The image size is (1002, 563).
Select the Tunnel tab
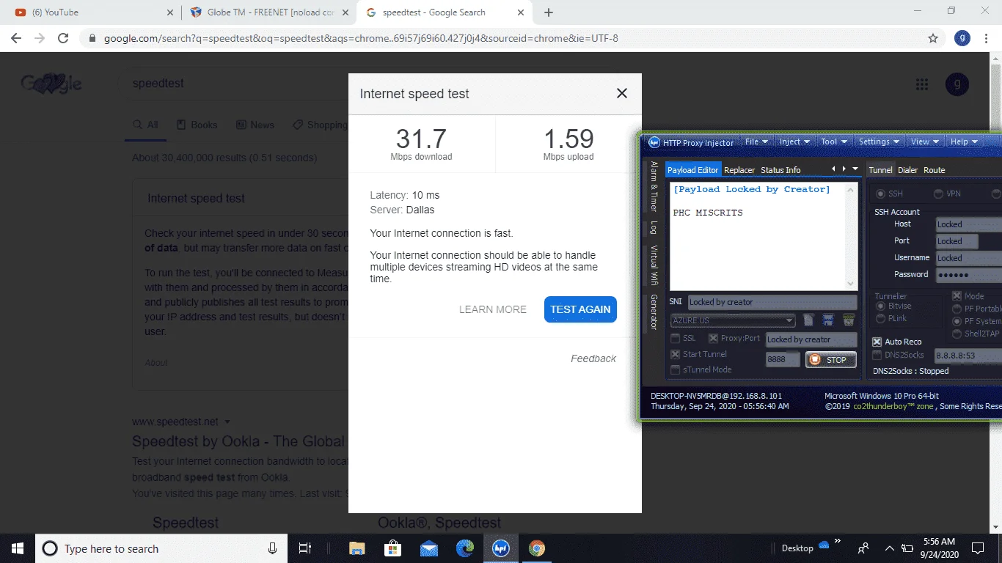pyautogui.click(x=880, y=170)
